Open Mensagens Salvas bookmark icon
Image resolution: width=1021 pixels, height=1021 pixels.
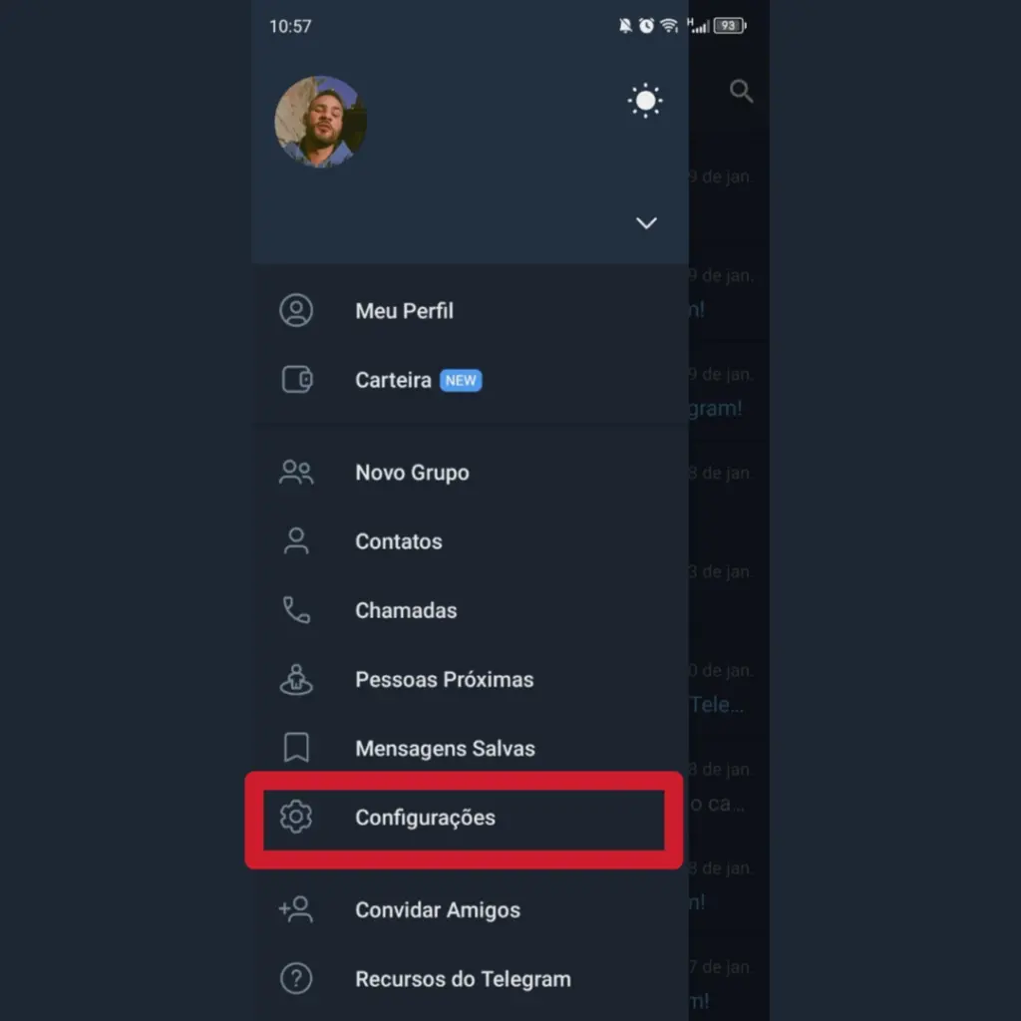[295, 748]
